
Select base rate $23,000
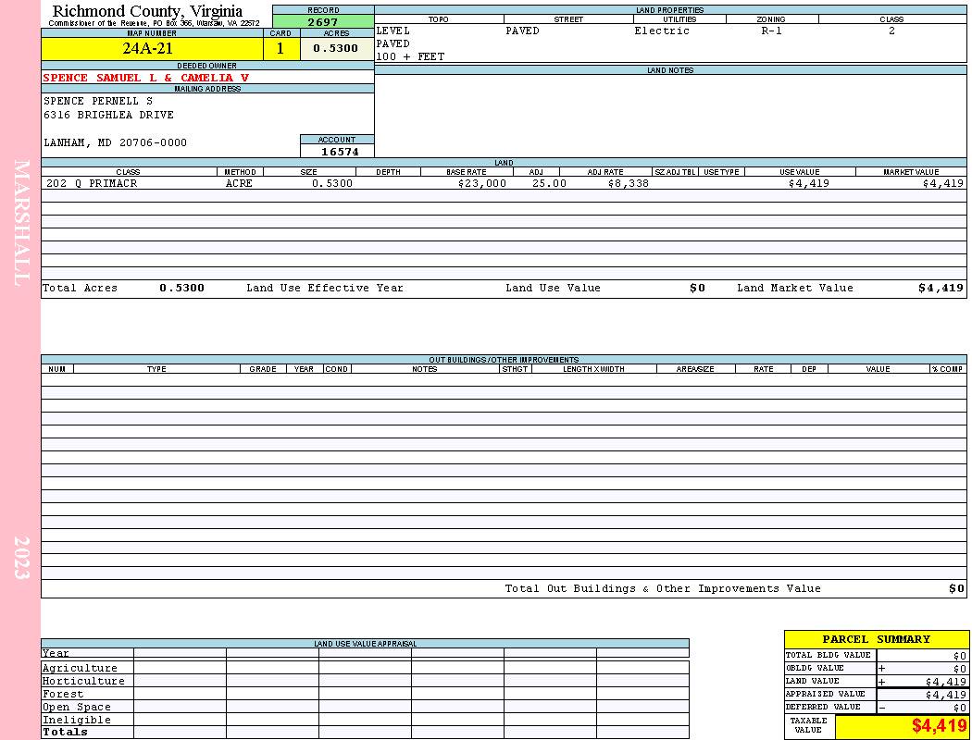[482, 183]
